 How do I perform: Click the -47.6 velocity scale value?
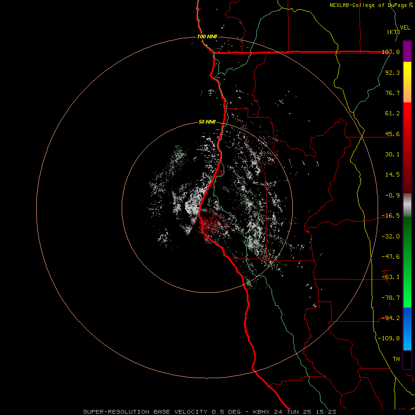pyautogui.click(x=391, y=257)
